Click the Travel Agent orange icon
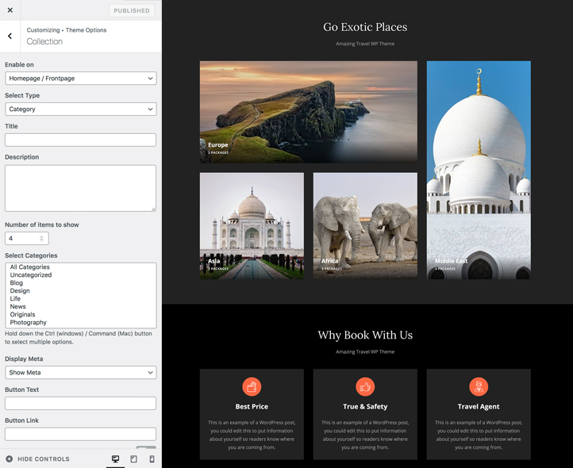Screen dimensions: 573x468 pos(479,386)
